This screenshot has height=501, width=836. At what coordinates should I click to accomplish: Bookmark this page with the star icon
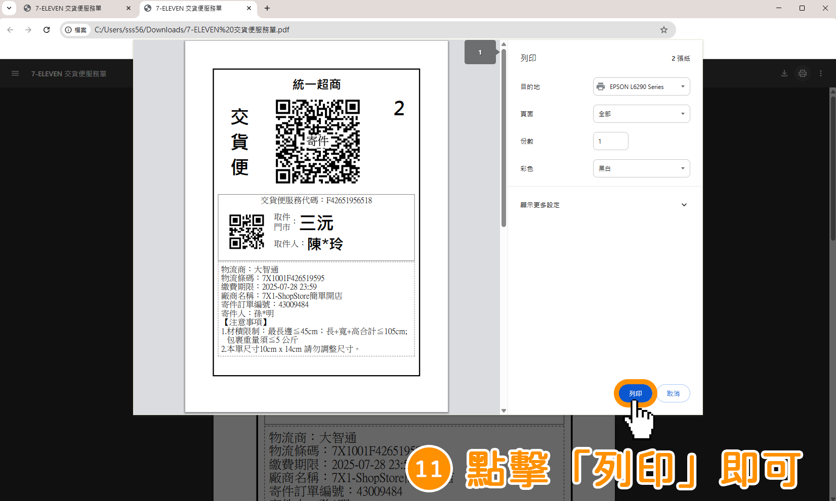(663, 30)
